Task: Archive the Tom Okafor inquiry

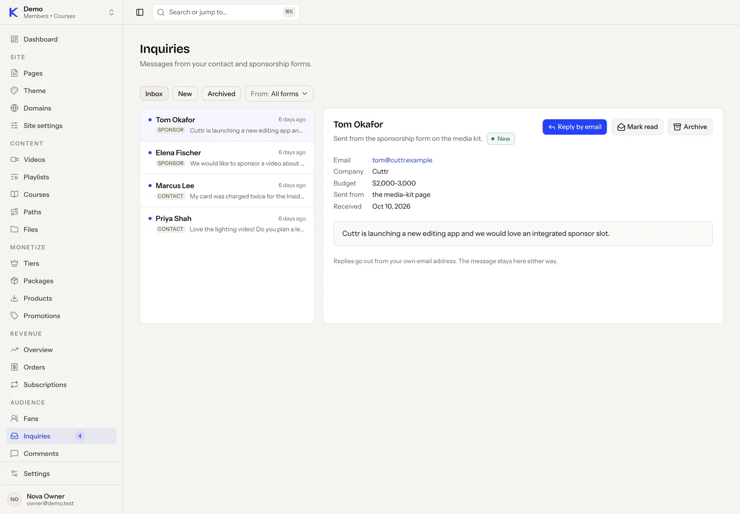Action: click(x=690, y=127)
